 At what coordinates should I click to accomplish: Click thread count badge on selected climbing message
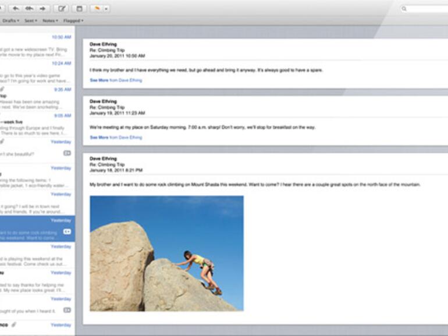coord(67,231)
